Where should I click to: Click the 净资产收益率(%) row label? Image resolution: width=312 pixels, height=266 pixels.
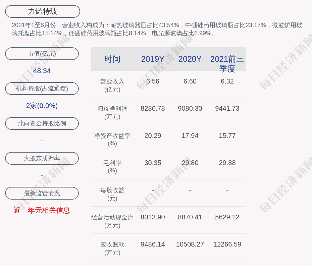point(112,140)
